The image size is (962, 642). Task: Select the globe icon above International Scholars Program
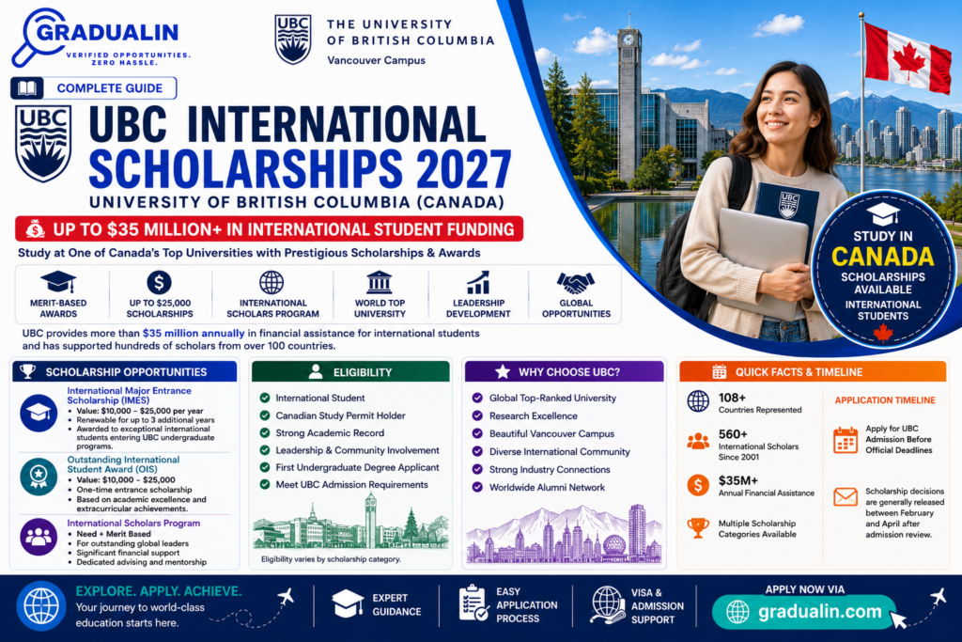tap(272, 282)
